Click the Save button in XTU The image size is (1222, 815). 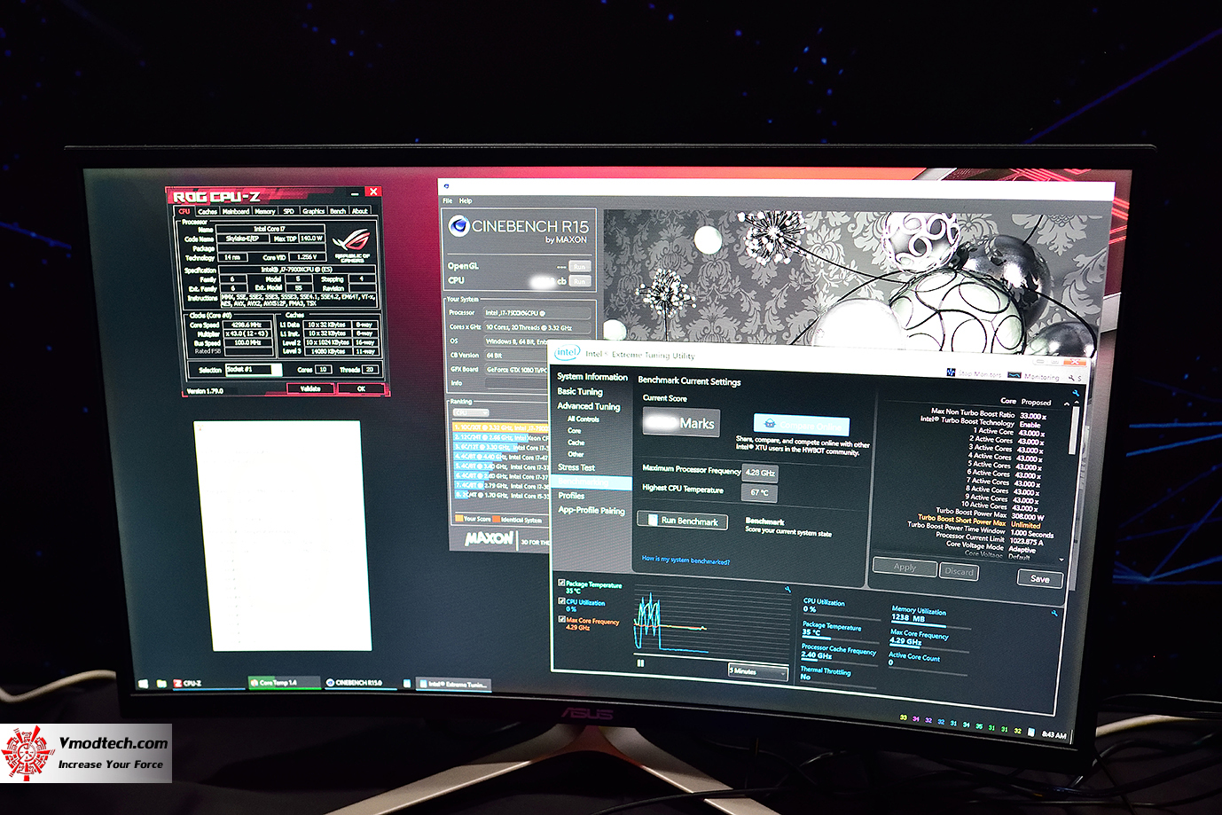pos(1039,578)
